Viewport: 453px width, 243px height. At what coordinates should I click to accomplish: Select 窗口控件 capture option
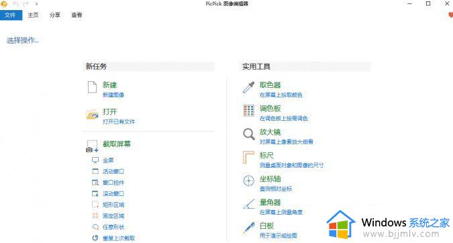(113, 183)
